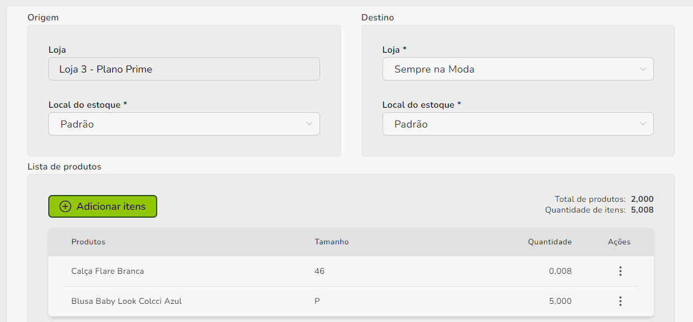Click the quantity 0,008

tap(560, 271)
